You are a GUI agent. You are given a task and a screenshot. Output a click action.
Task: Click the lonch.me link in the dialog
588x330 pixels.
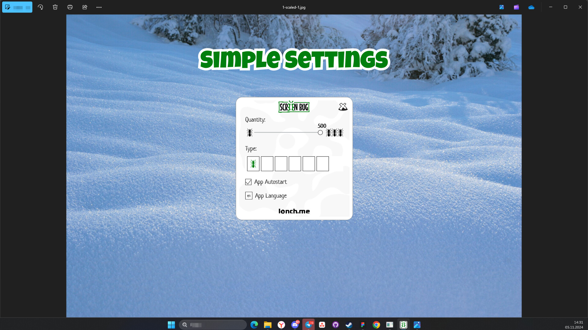tap(294, 211)
